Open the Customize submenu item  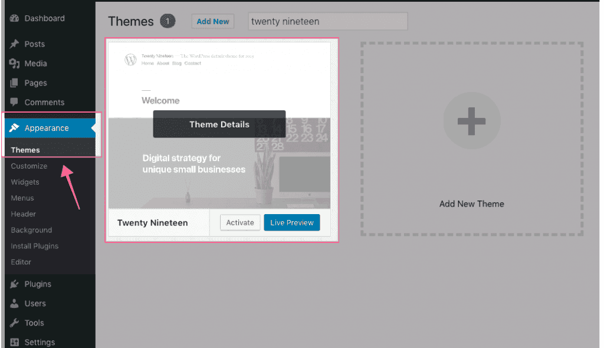click(29, 166)
